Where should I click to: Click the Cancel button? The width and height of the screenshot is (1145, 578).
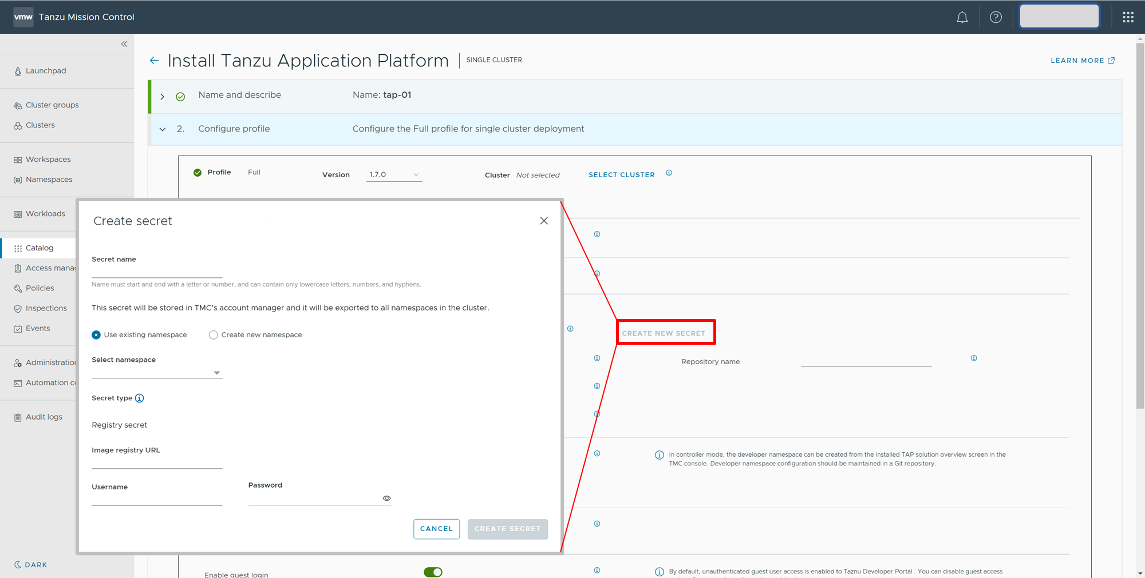tap(436, 529)
